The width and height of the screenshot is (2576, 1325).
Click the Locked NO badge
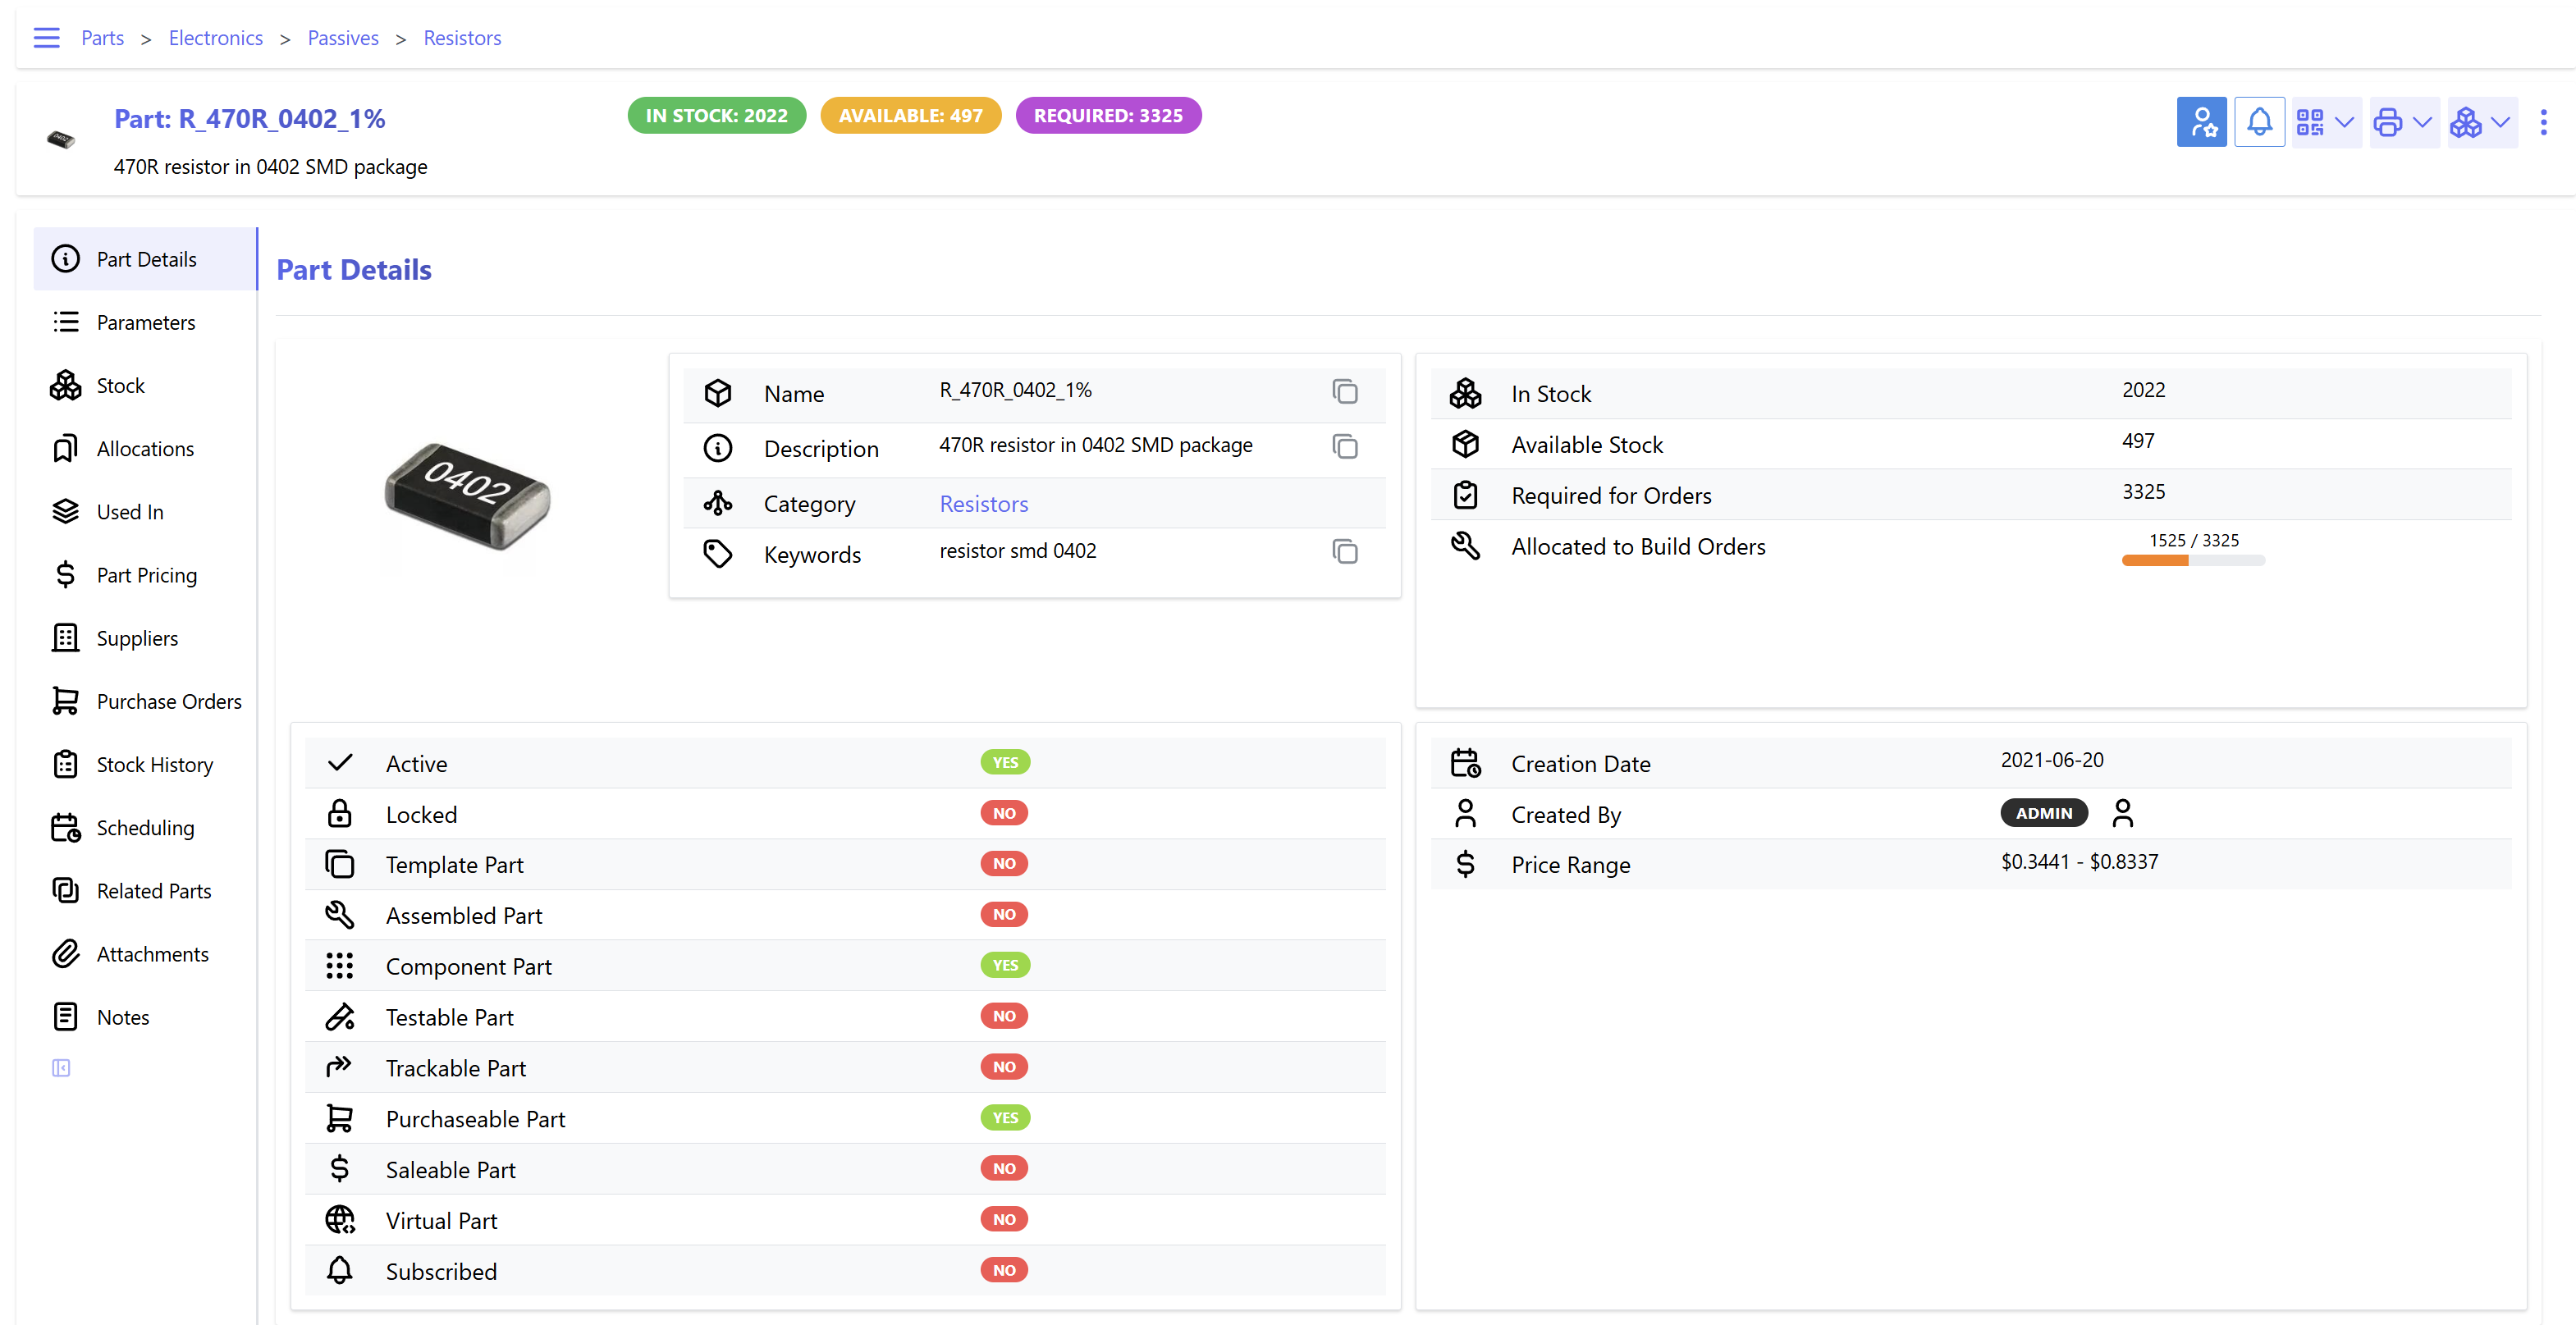tap(1004, 814)
